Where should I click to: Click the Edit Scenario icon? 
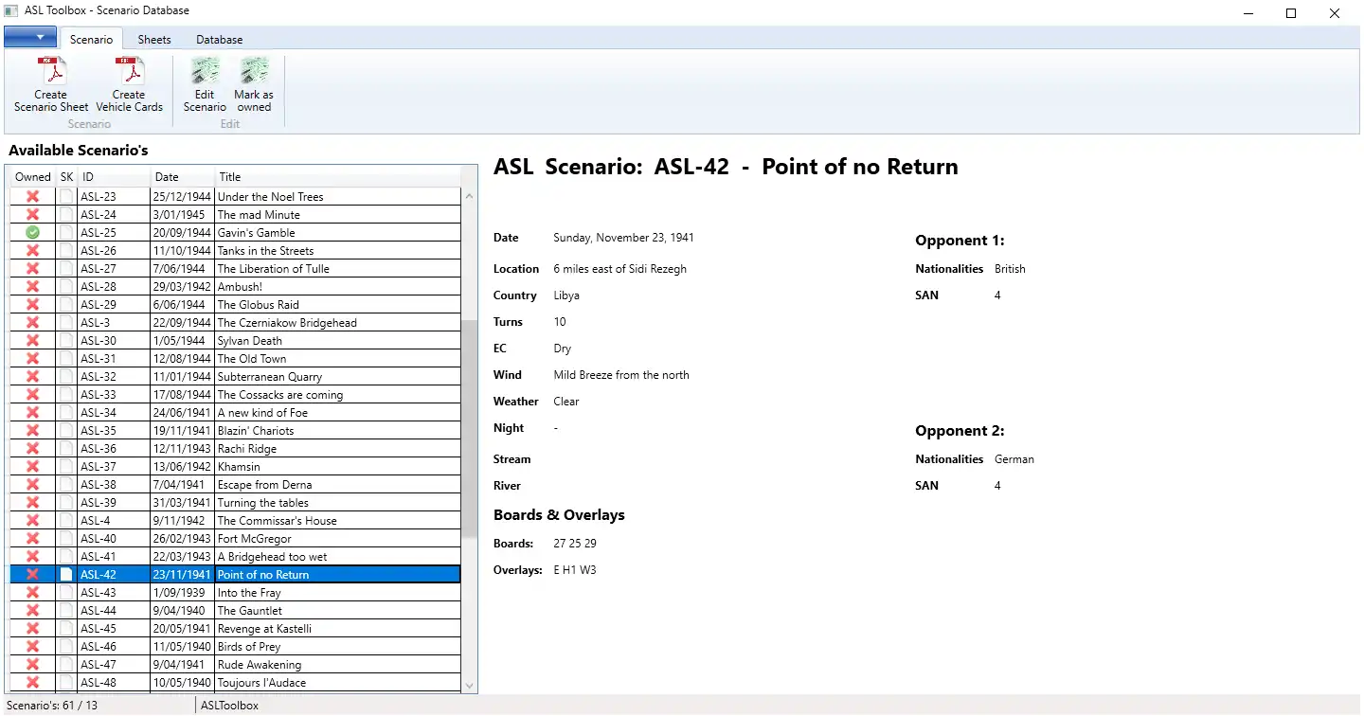pyautogui.click(x=205, y=72)
